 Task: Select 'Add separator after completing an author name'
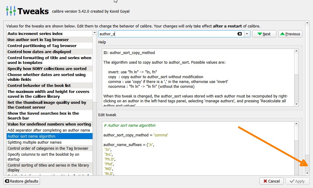(x=50, y=130)
